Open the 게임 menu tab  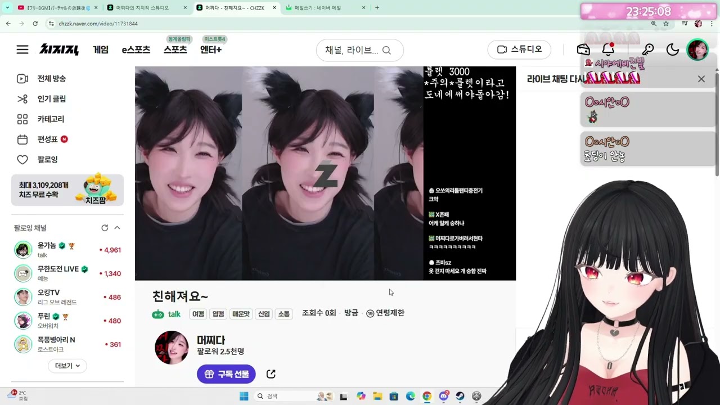101,49
